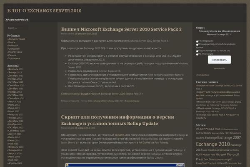Open the Август 2009 archive

coord(15,153)
